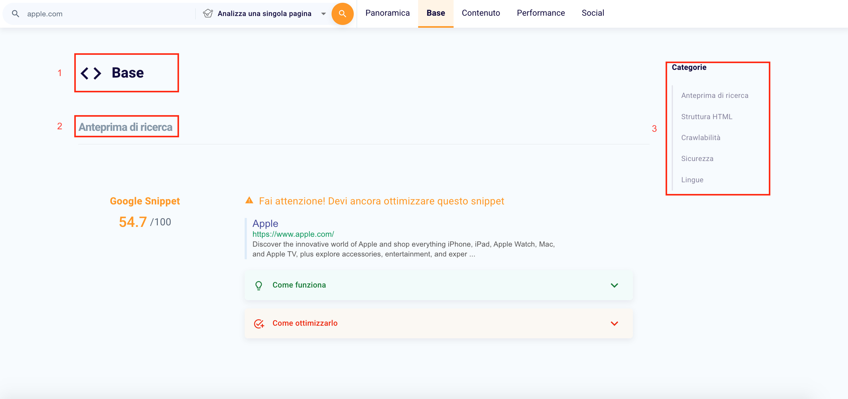Open the Lingue category
The image size is (848, 399).
click(692, 179)
